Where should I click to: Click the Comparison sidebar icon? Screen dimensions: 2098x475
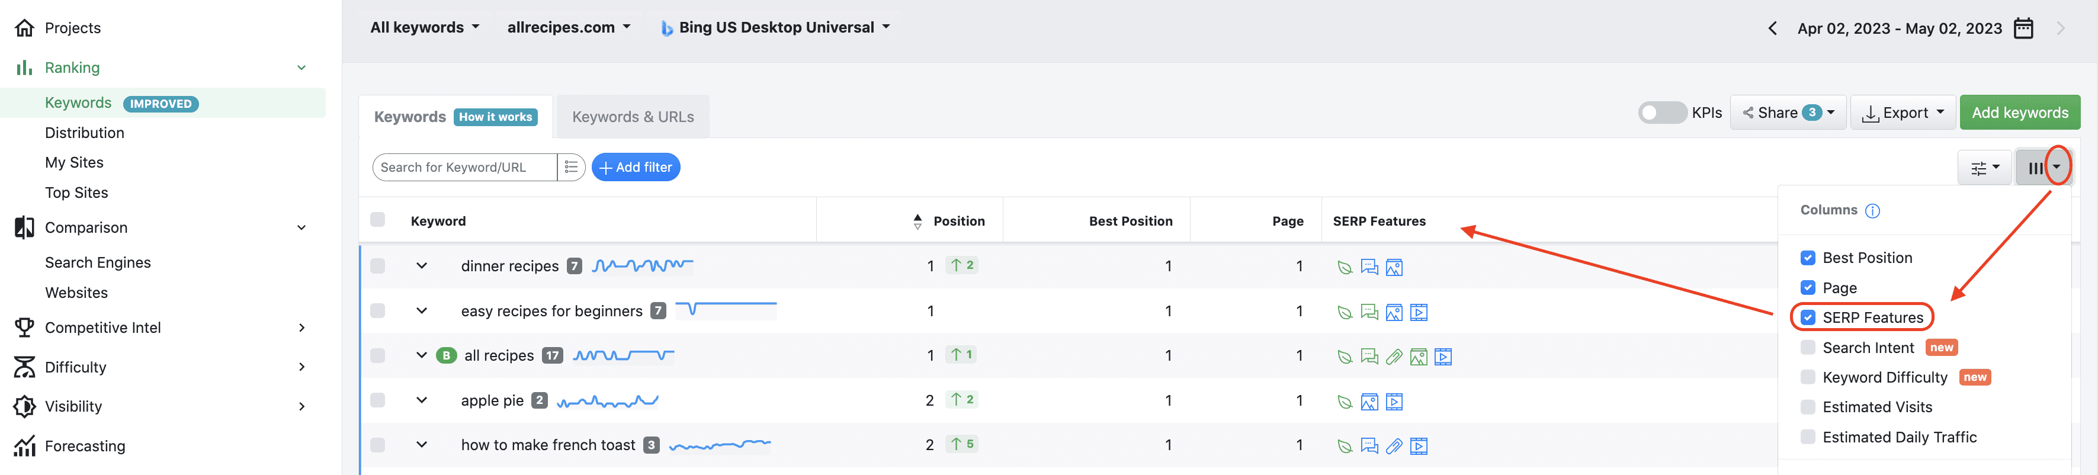[x=24, y=227]
